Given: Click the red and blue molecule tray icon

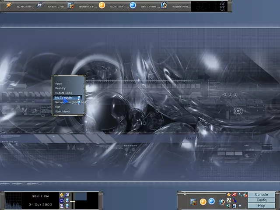Looking at the screenshot, I should 234,200.
